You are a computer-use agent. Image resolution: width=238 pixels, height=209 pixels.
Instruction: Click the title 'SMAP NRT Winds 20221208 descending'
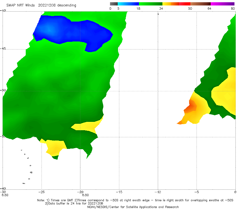(41, 5)
